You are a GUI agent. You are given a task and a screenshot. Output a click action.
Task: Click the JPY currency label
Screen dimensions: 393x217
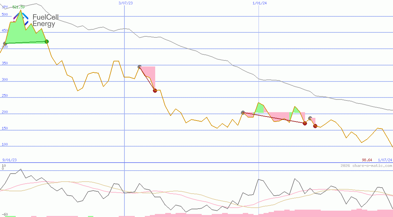[x=5, y=7]
